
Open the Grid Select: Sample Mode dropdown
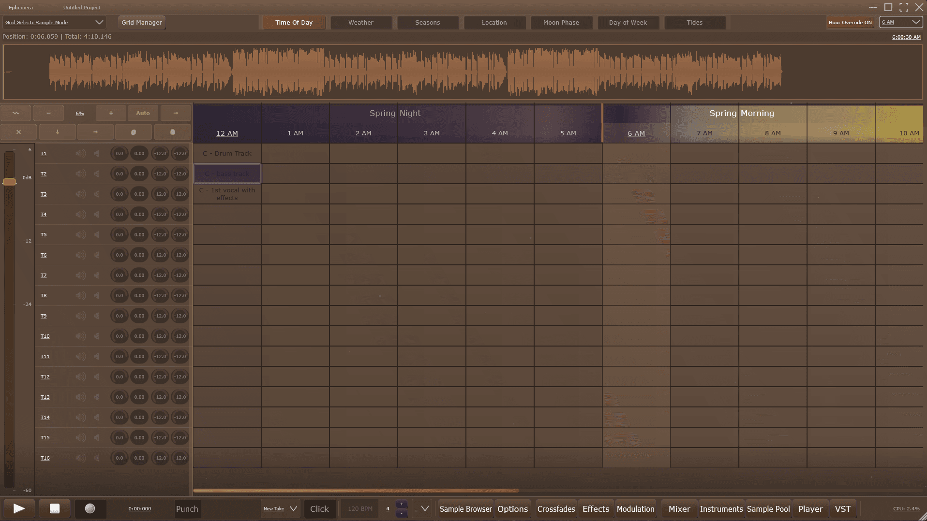[54, 22]
